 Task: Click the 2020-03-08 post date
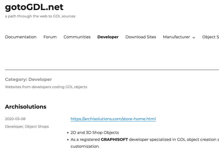tap(15, 119)
